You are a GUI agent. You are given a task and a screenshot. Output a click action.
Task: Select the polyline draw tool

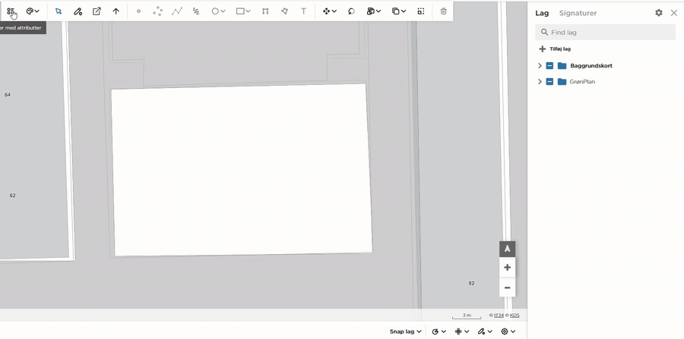(176, 11)
